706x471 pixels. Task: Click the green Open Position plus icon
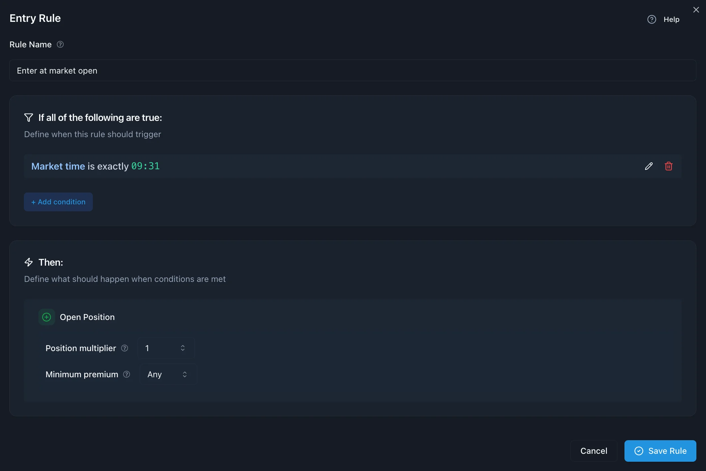pyautogui.click(x=47, y=317)
